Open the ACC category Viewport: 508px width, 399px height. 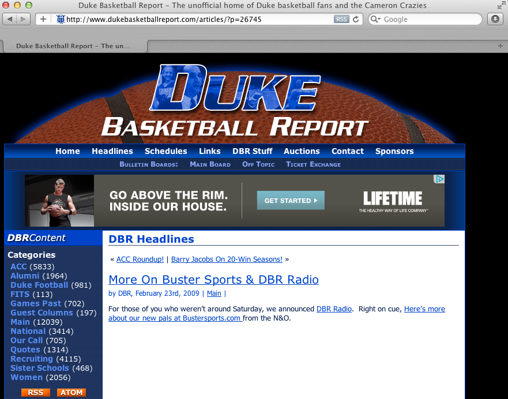click(x=18, y=267)
